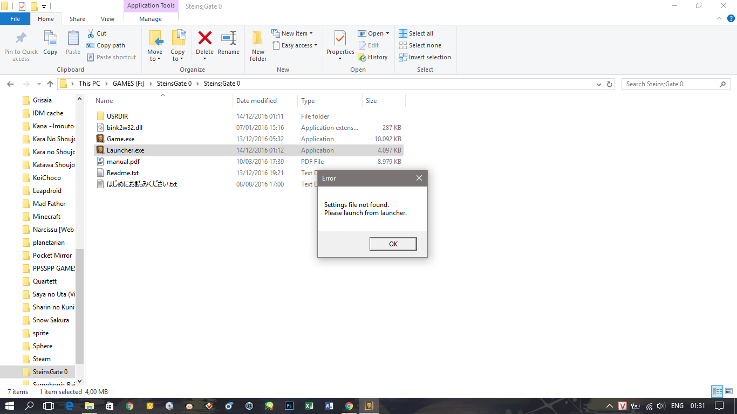Click This PC in the address bar
737x414 pixels.
click(89, 84)
